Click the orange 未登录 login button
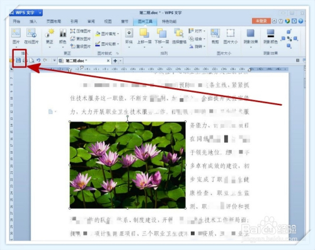The width and height of the screenshot is (315, 250). point(261,21)
